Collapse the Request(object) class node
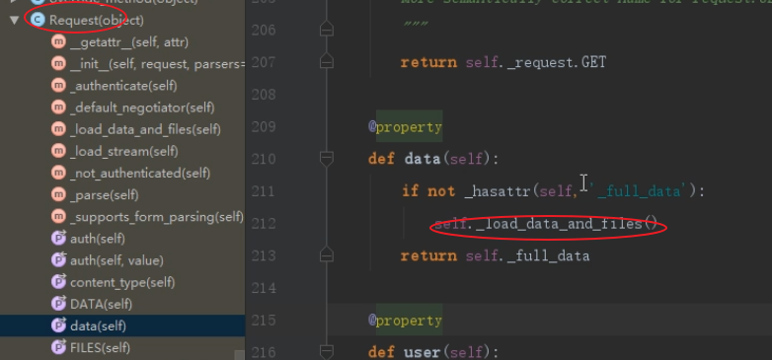 [14, 20]
